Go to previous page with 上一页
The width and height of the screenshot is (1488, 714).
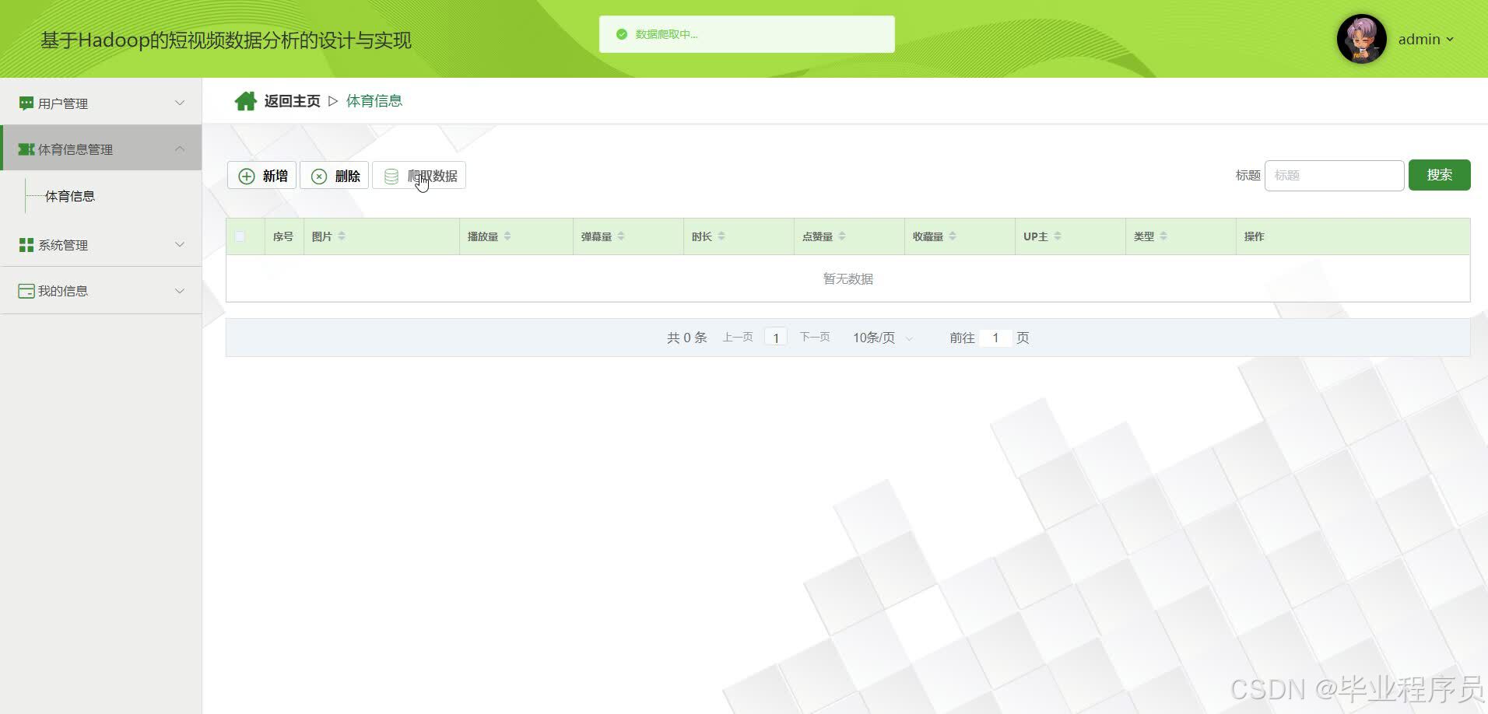[x=738, y=338]
